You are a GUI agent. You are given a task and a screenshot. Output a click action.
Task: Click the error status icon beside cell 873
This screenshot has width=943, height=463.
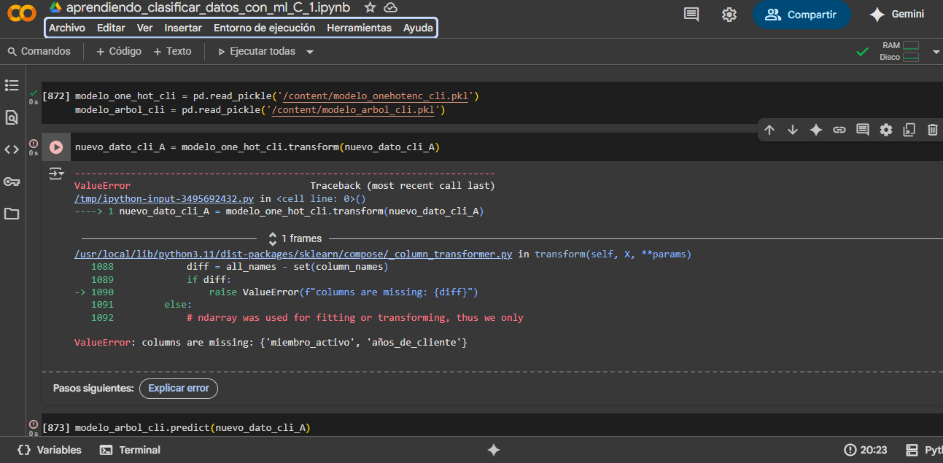(x=33, y=424)
